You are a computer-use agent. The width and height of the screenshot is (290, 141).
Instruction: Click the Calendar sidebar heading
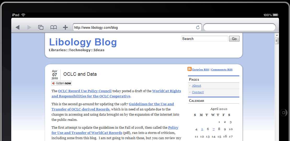point(196,101)
